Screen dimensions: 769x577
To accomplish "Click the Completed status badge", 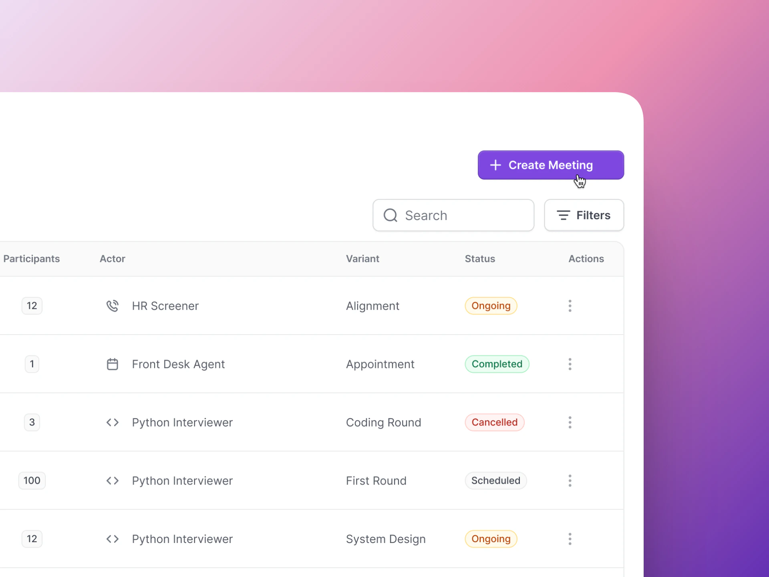I will point(497,364).
